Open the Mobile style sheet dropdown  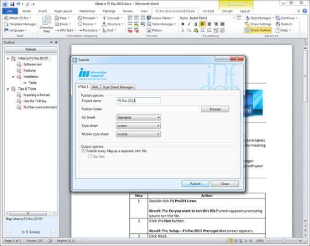click(138, 134)
